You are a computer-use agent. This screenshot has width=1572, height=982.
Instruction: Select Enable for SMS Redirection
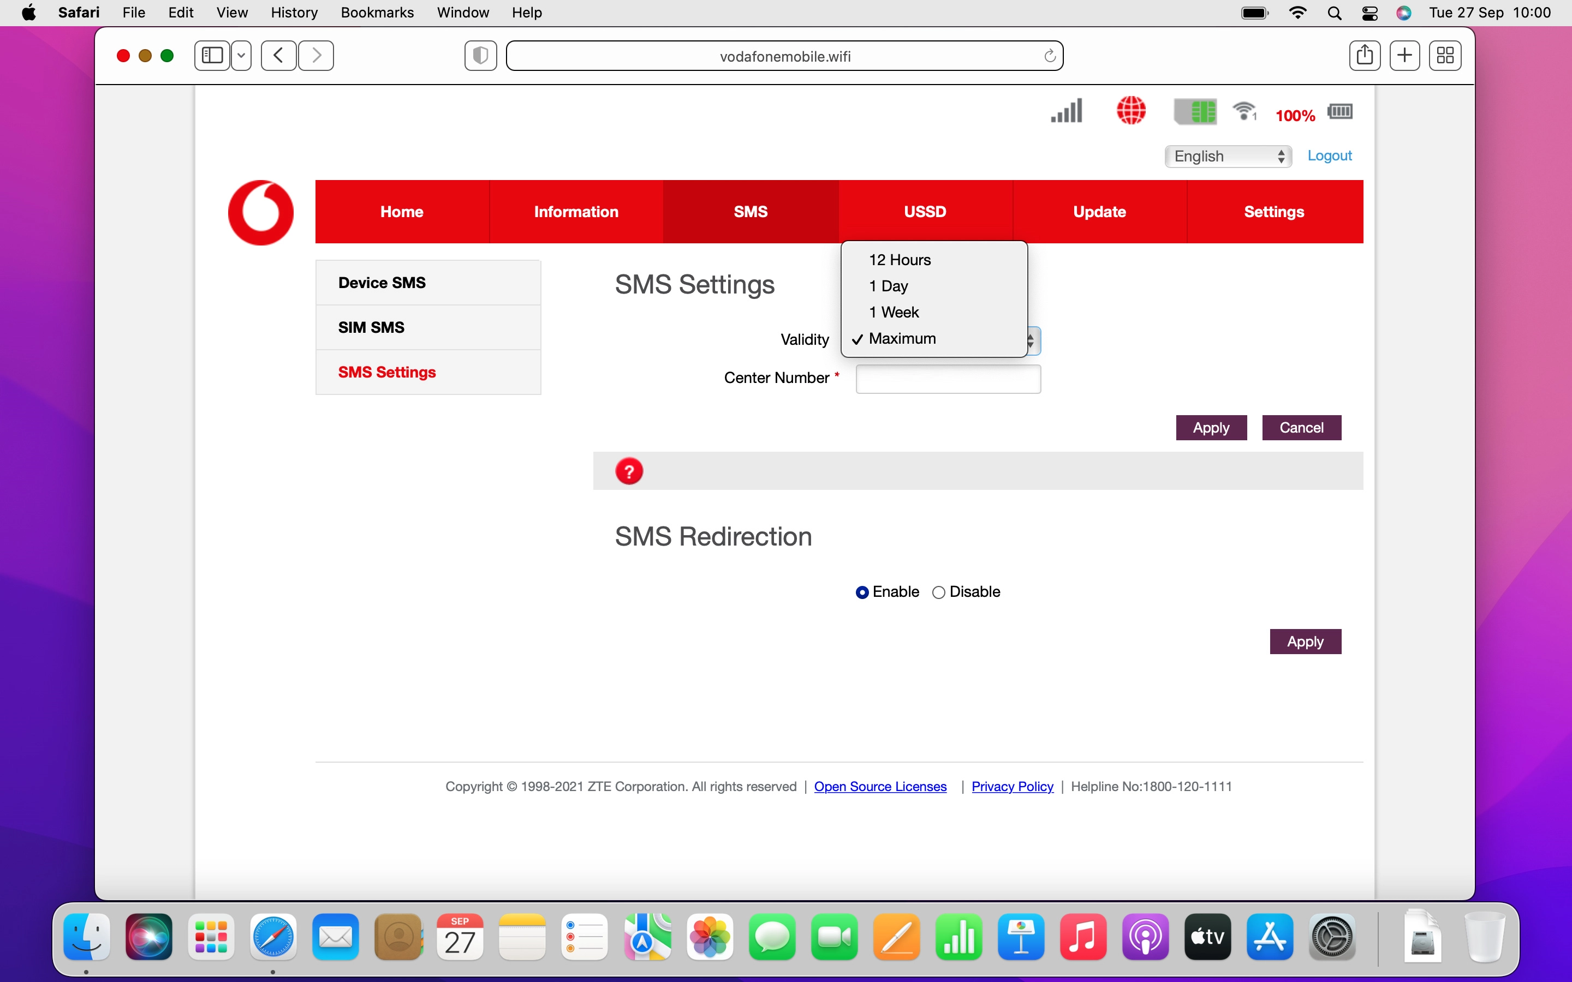click(862, 592)
